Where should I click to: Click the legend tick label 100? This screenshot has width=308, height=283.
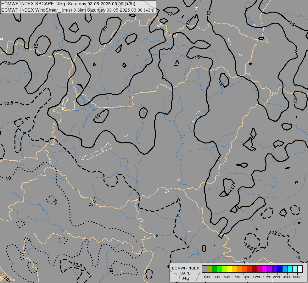[207, 277]
